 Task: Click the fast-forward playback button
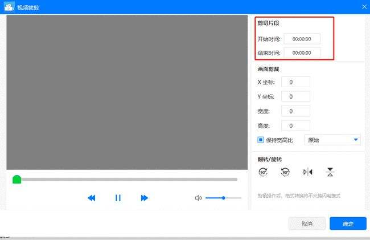(145, 198)
